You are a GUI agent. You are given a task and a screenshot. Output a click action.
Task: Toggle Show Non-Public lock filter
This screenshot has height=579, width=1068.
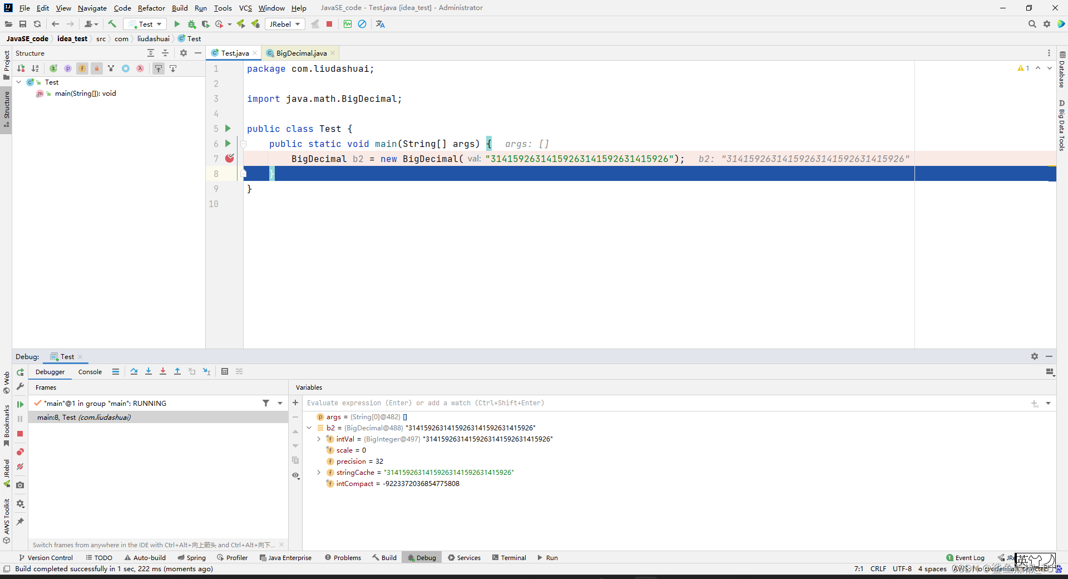pyautogui.click(x=97, y=68)
